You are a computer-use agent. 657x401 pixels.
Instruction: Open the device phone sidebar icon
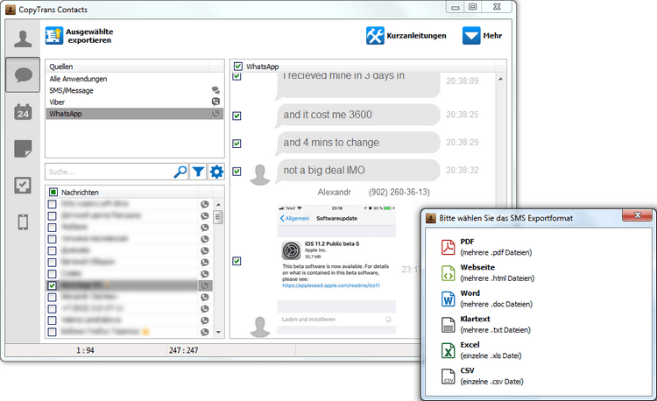click(23, 222)
